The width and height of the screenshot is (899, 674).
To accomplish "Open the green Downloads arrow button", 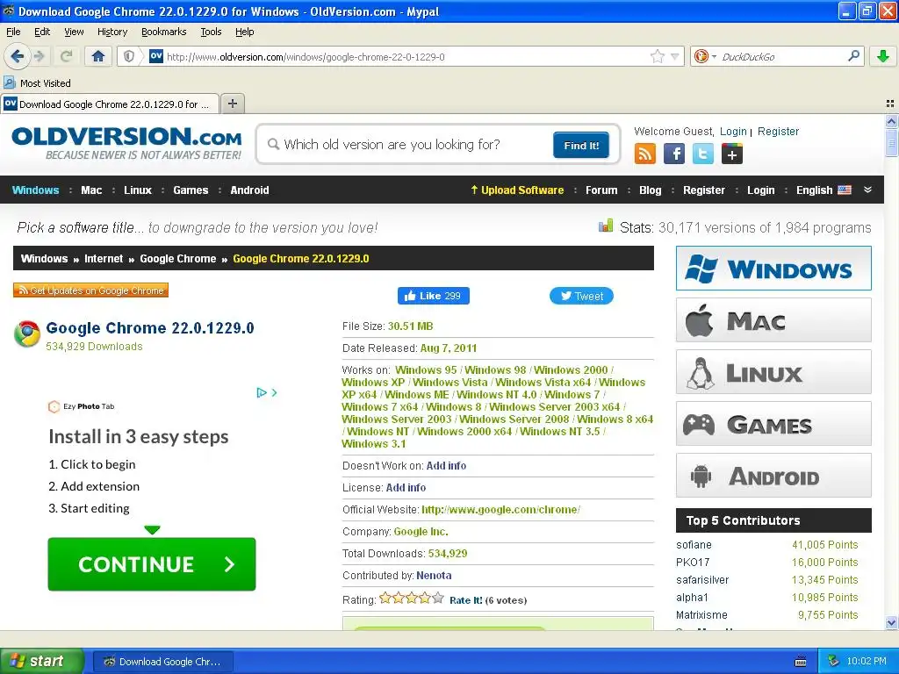I will [x=883, y=56].
